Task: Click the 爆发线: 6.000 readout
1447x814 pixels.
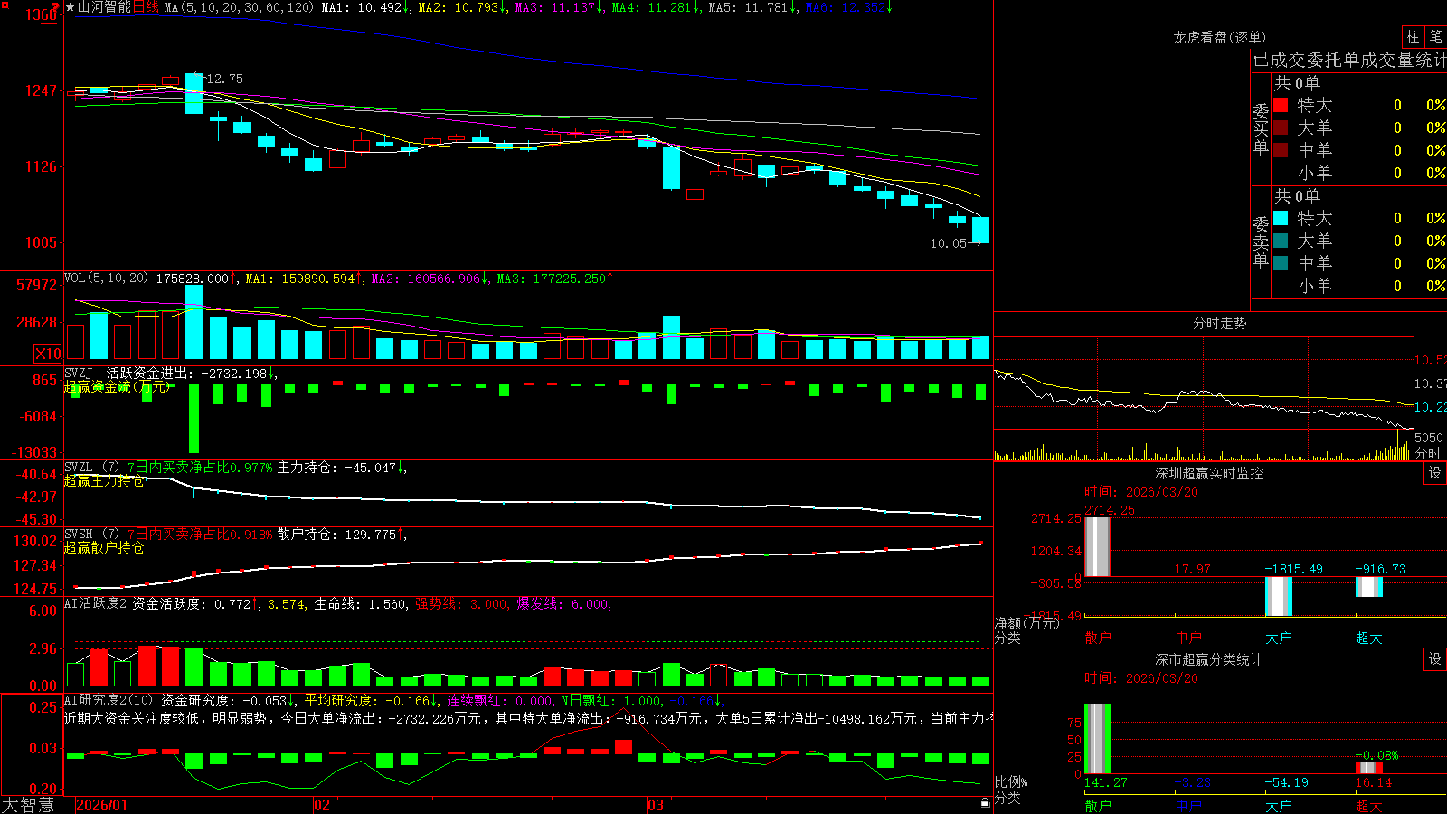Action: 563,603
